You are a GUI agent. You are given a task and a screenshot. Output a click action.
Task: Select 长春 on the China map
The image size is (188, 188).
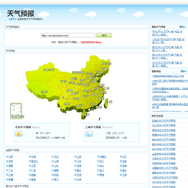[x=104, y=69]
